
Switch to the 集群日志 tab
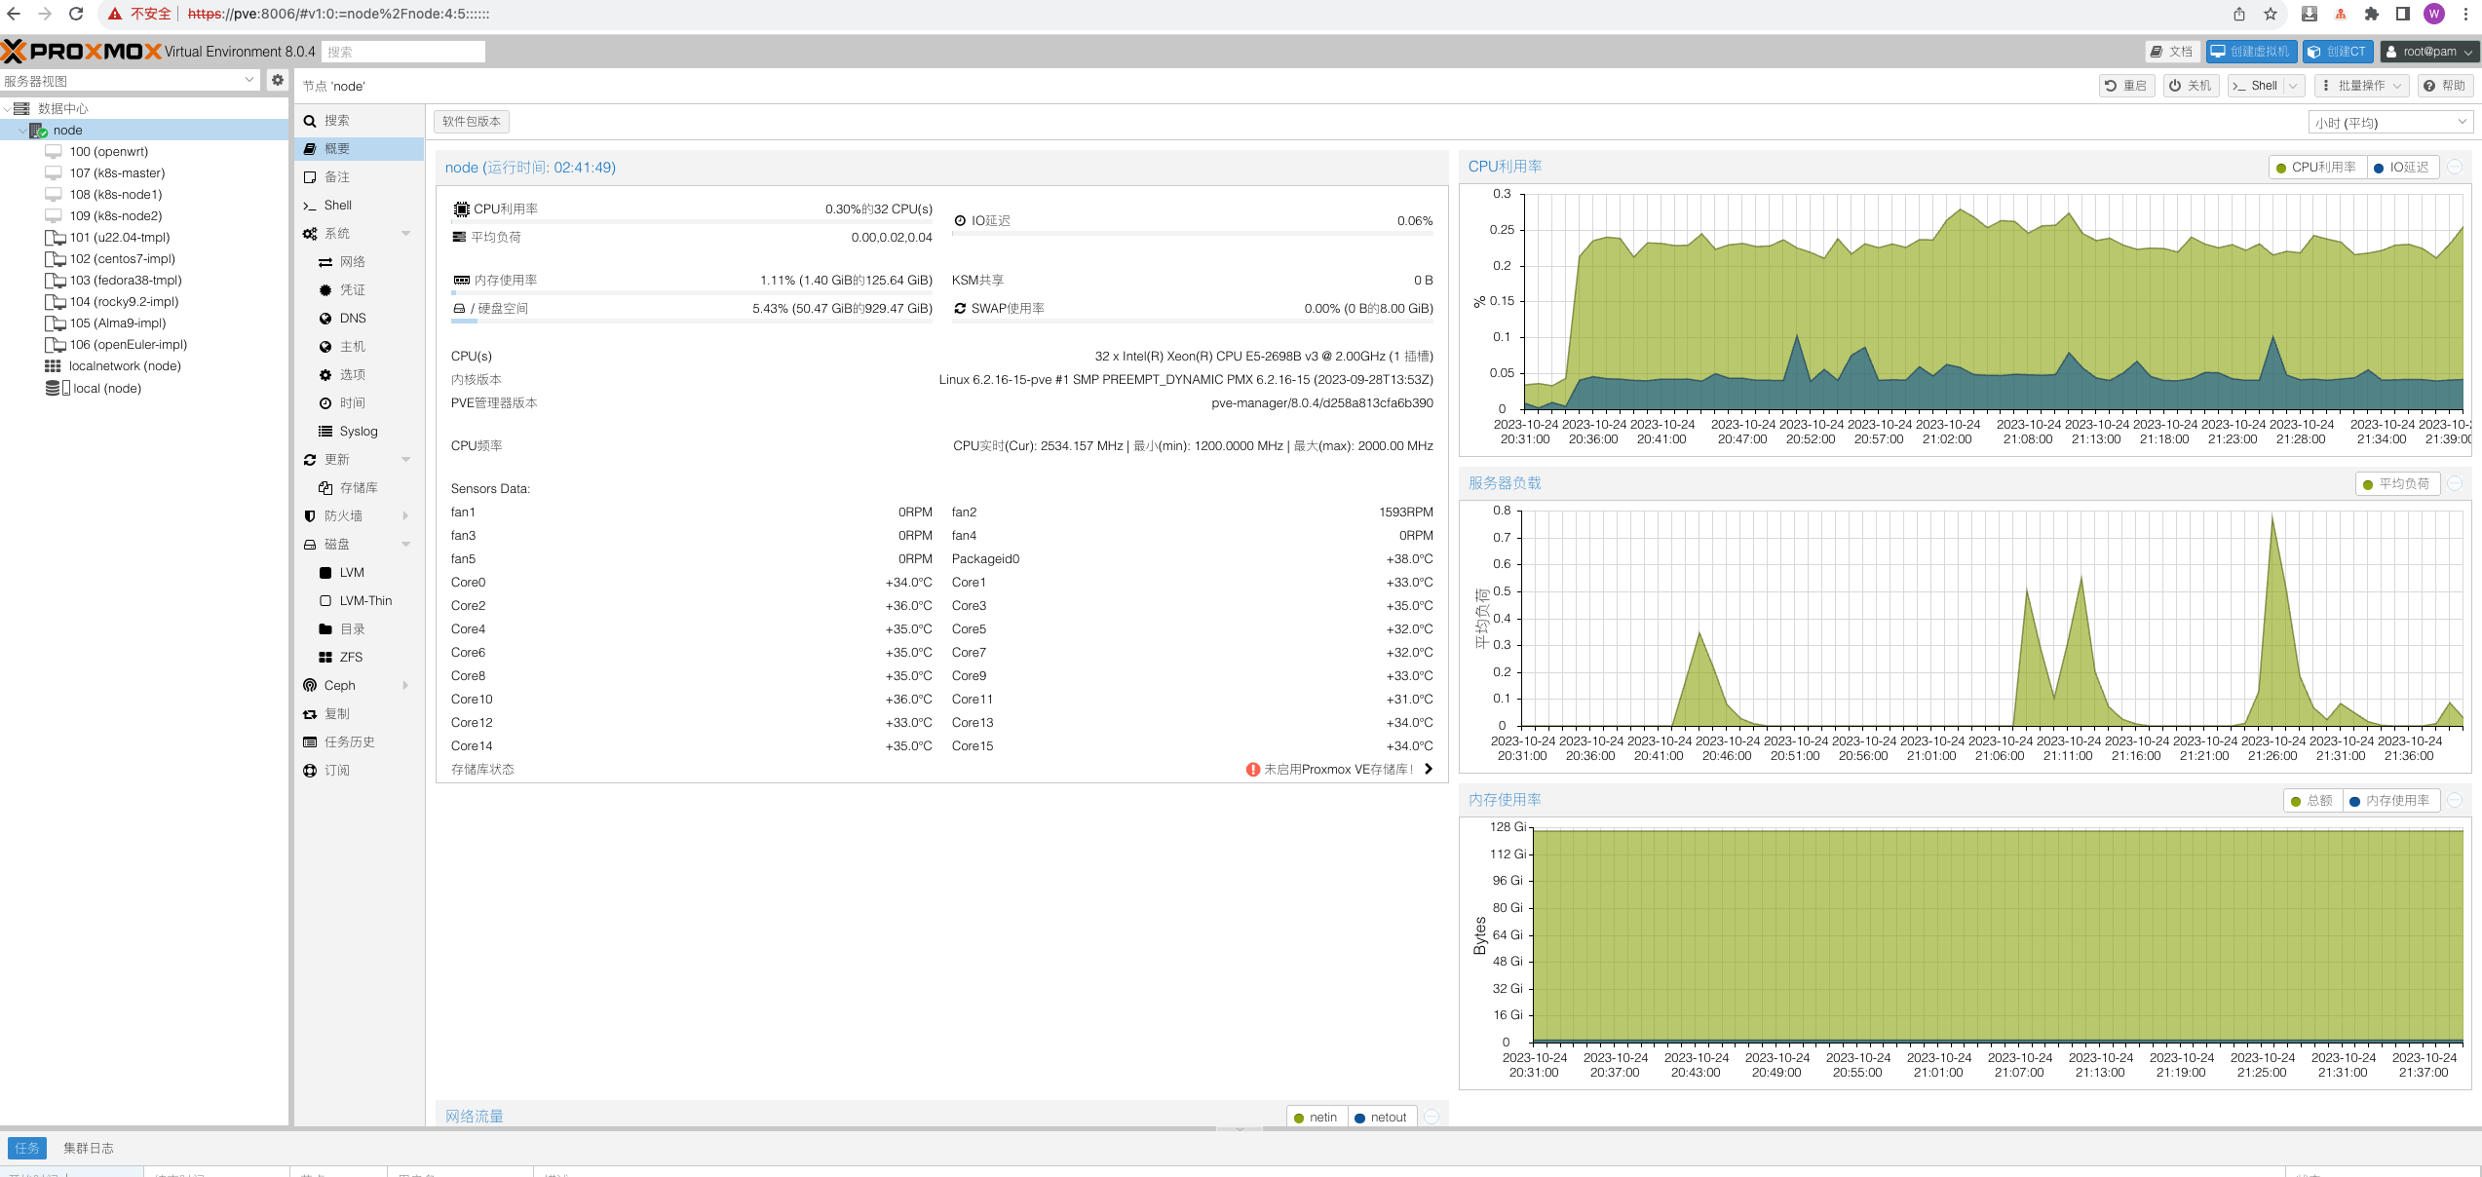(88, 1149)
